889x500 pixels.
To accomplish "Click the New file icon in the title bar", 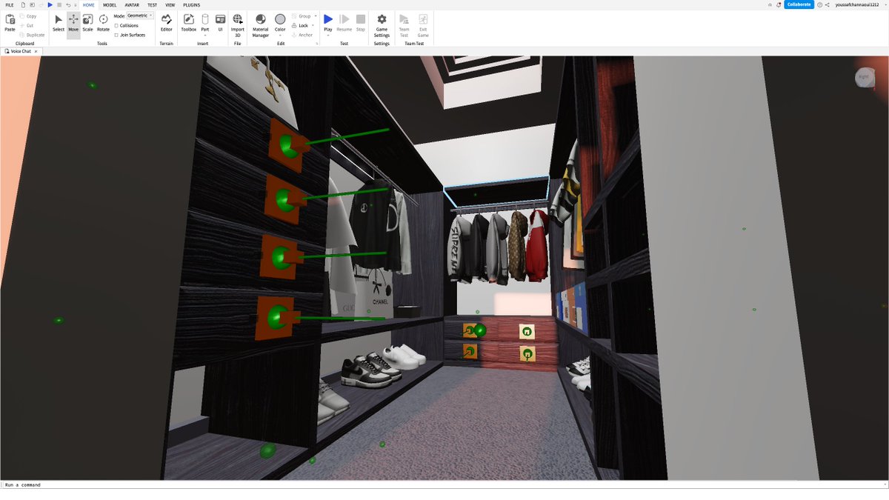I will pyautogui.click(x=24, y=5).
